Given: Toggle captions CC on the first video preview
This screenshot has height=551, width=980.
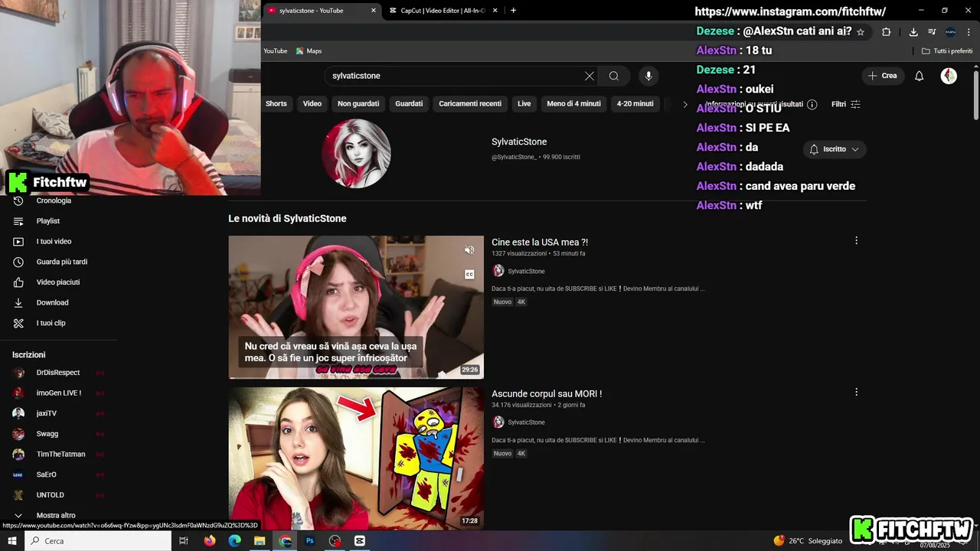Looking at the screenshot, I should click(469, 274).
